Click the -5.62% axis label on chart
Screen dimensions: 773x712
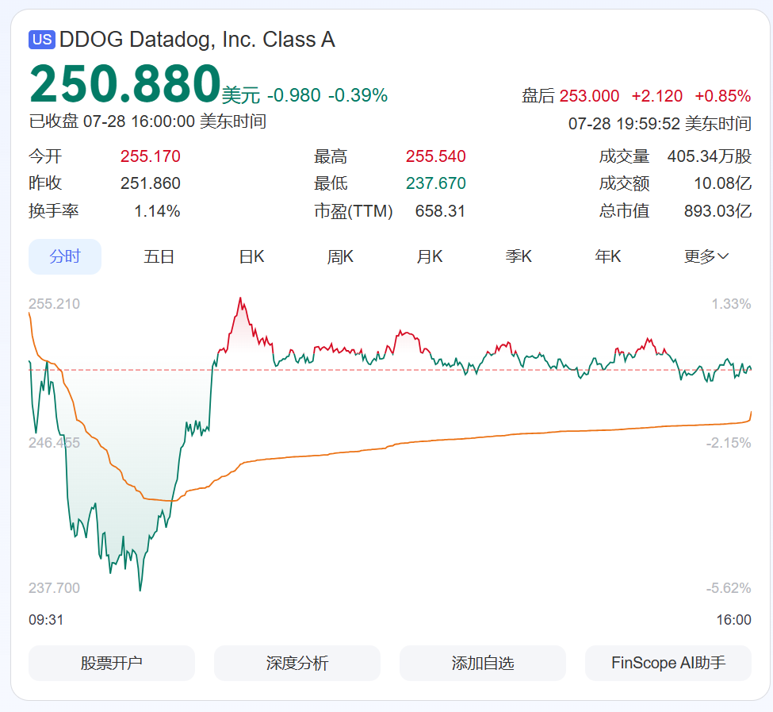click(728, 588)
